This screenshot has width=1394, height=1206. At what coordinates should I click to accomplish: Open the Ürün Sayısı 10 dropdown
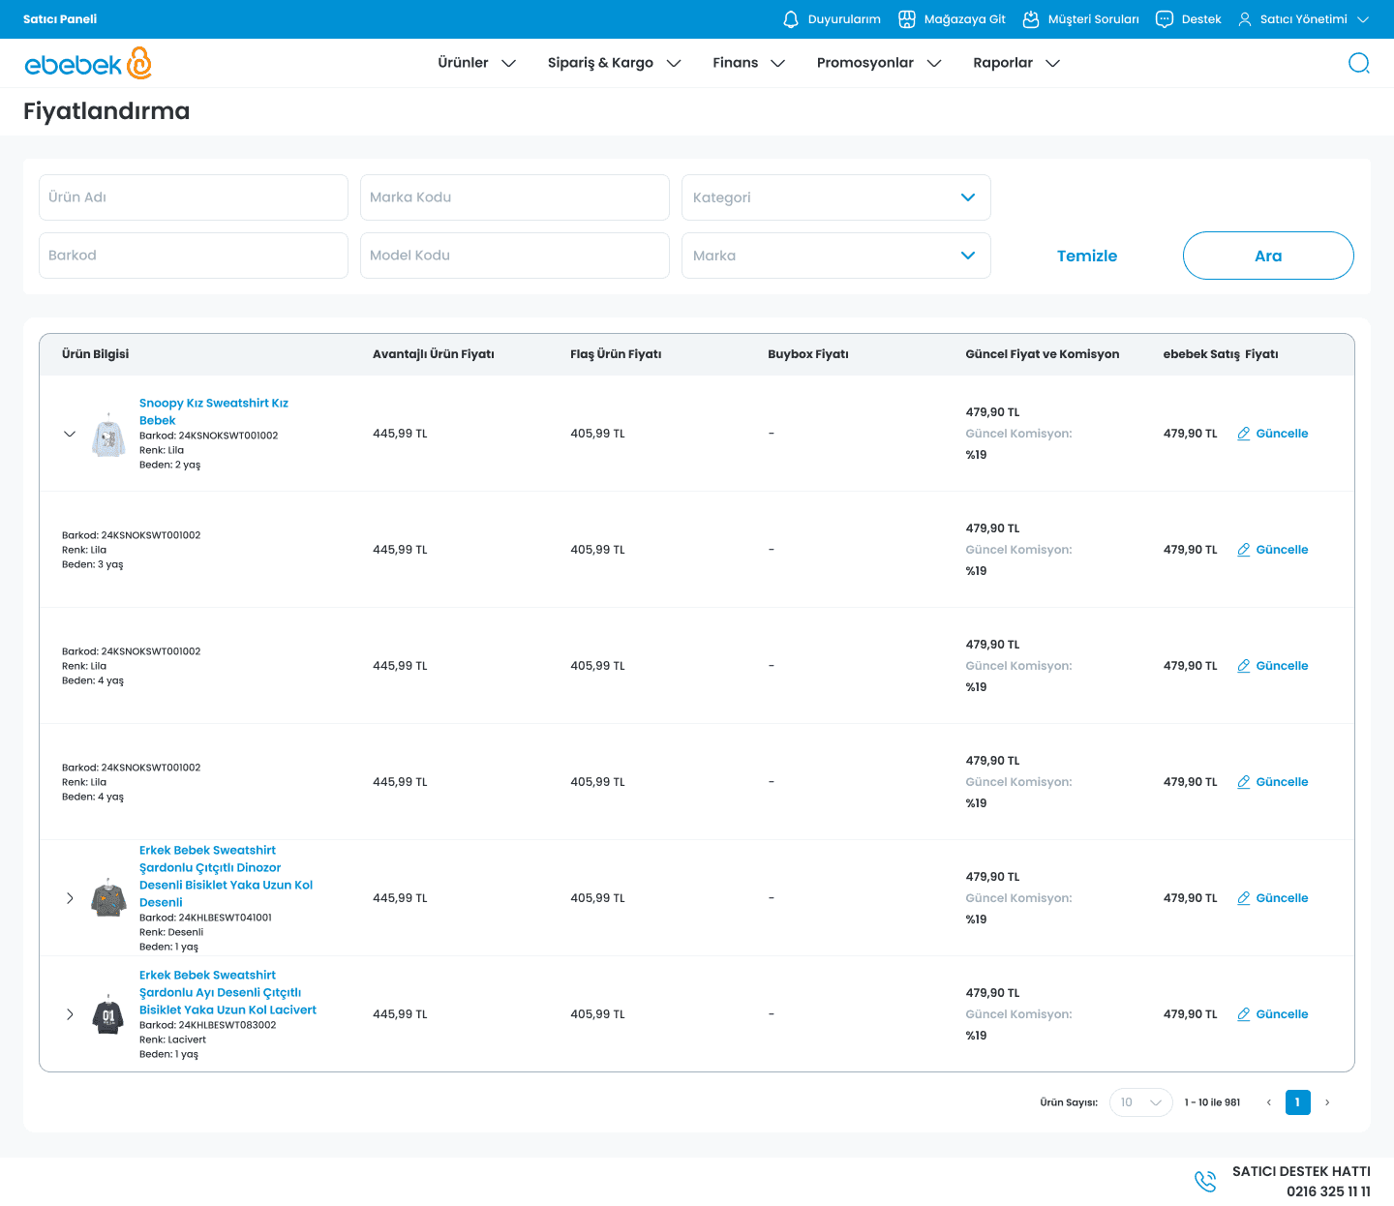1141,1102
